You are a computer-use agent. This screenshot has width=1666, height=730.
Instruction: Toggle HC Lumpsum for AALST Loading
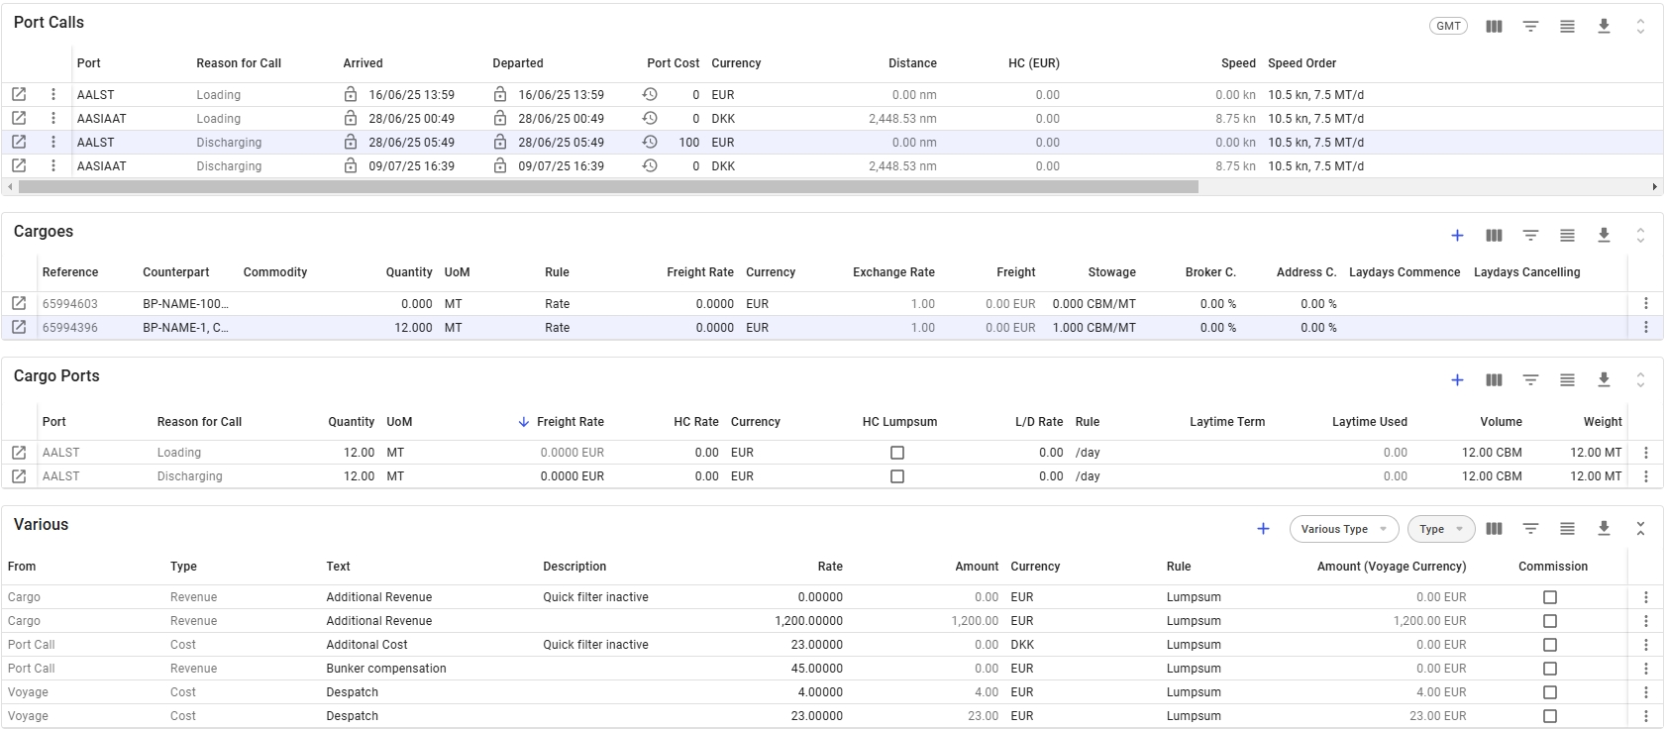[x=897, y=453]
